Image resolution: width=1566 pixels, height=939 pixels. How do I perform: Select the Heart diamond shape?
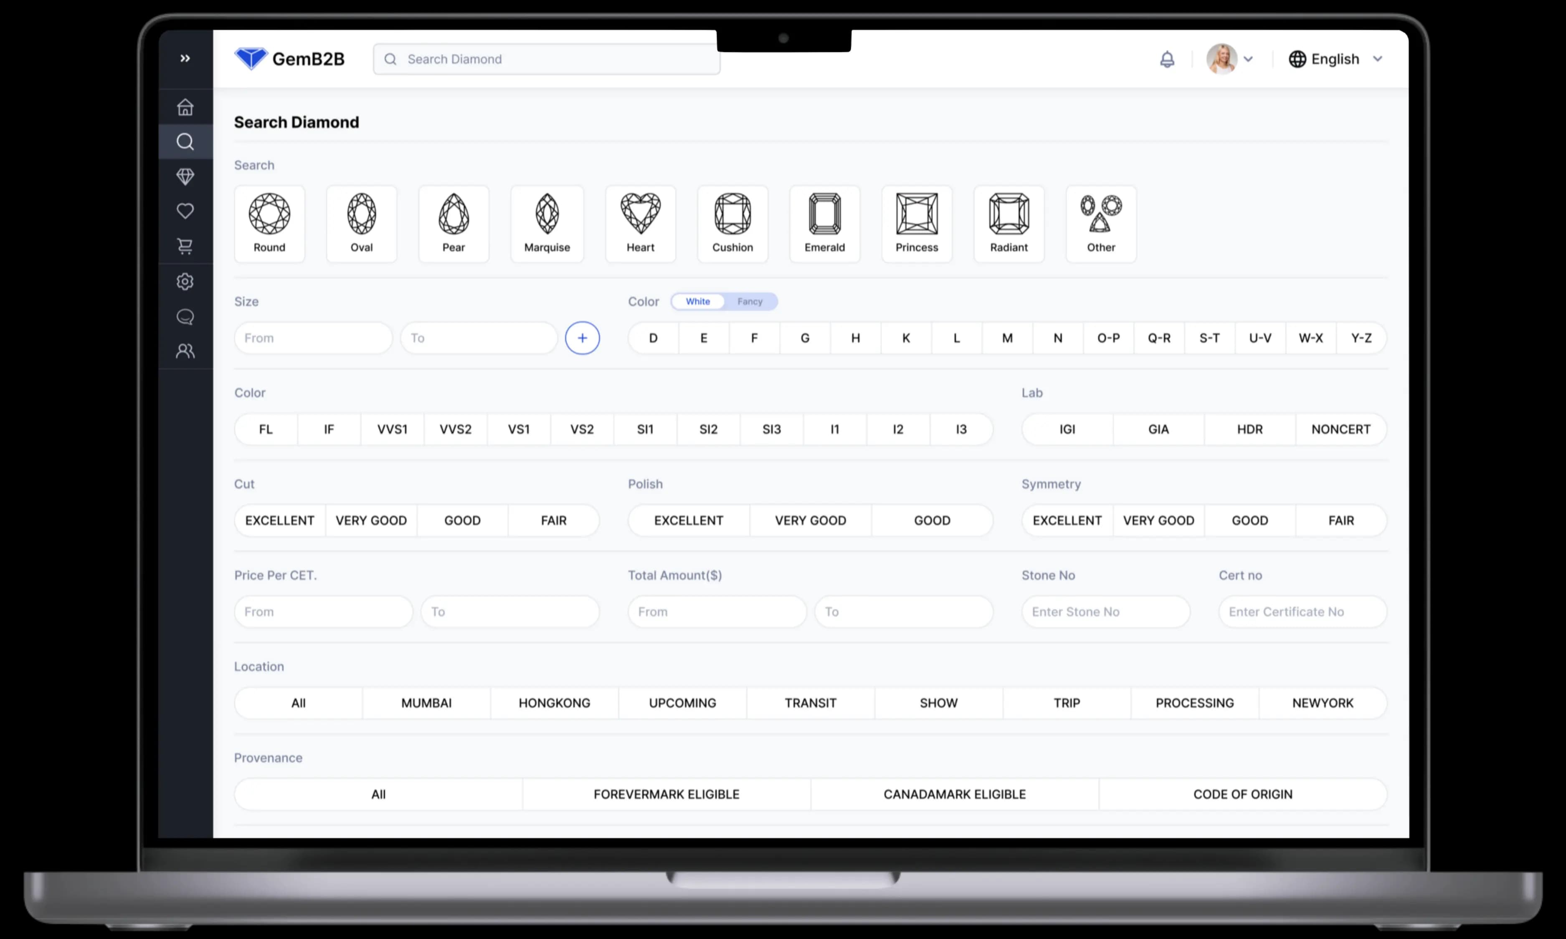(x=640, y=221)
